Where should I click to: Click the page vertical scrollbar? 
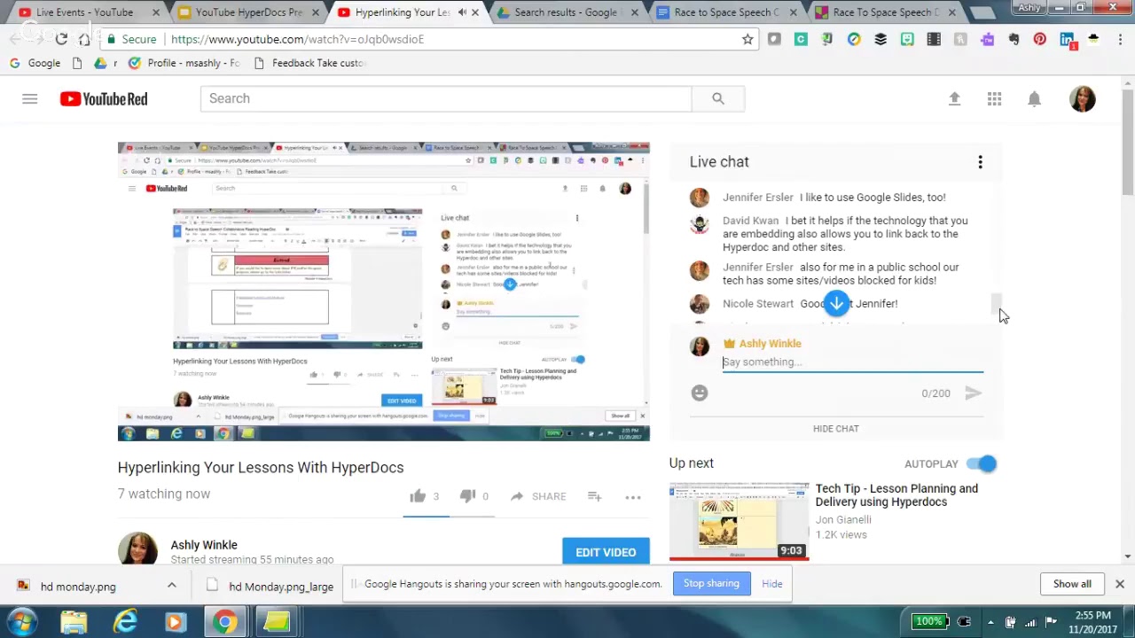pyautogui.click(x=1127, y=142)
